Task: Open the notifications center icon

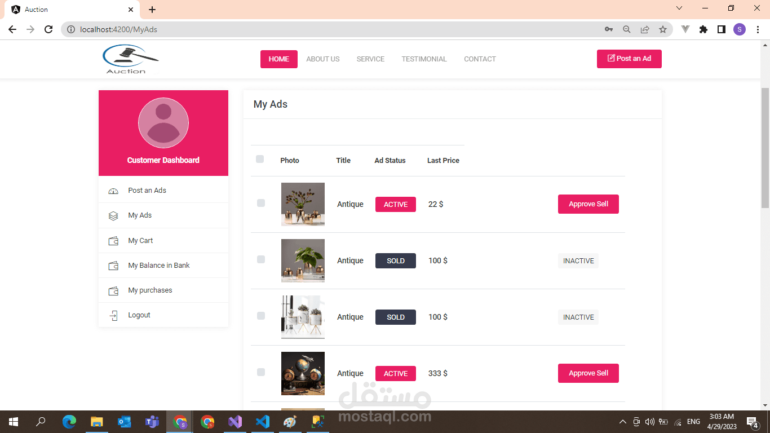Action: 752,422
